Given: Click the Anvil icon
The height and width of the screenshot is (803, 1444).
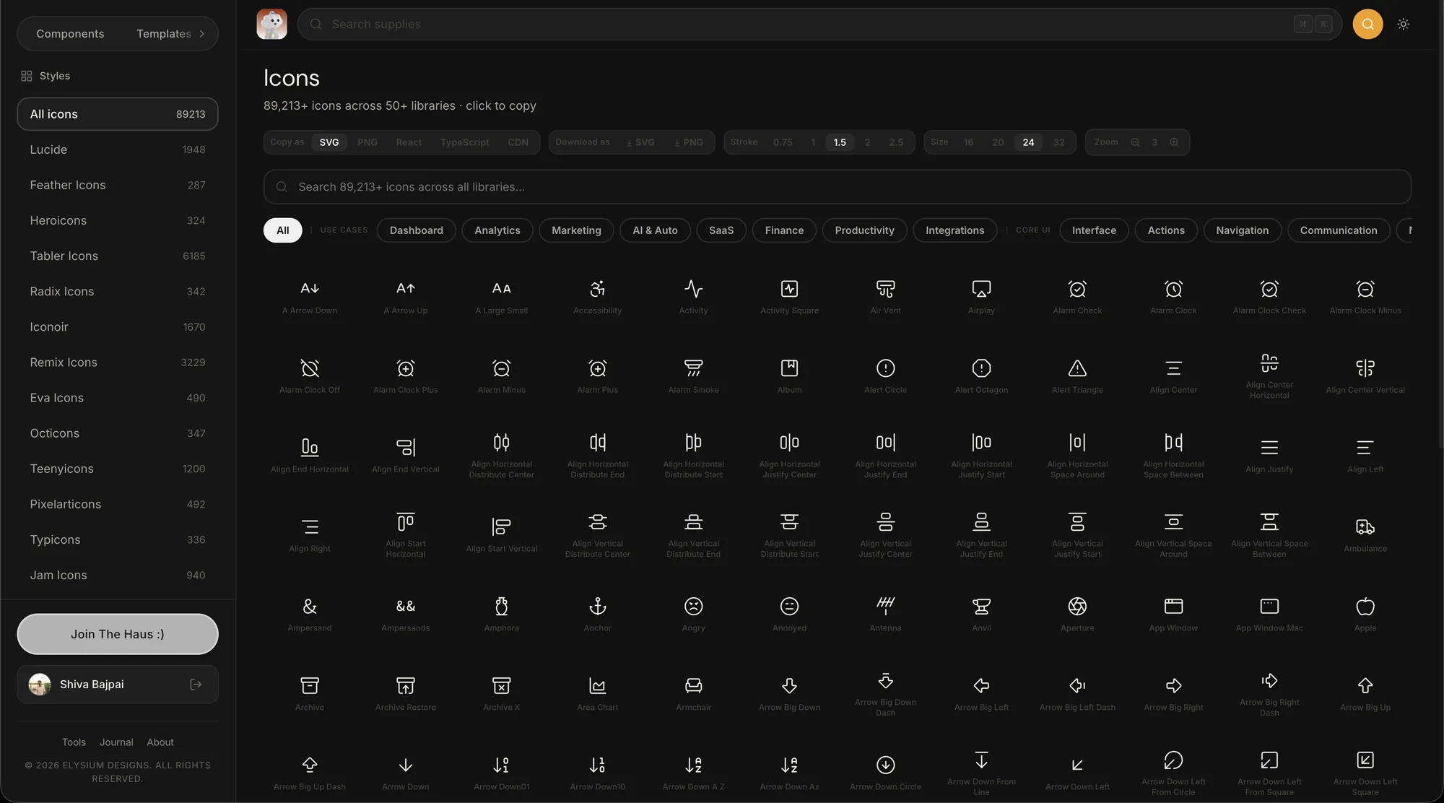Looking at the screenshot, I should pyautogui.click(x=981, y=607).
